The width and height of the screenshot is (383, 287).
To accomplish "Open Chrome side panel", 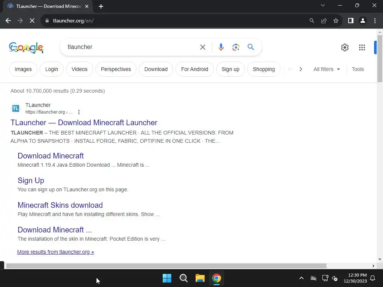I will coord(351,21).
